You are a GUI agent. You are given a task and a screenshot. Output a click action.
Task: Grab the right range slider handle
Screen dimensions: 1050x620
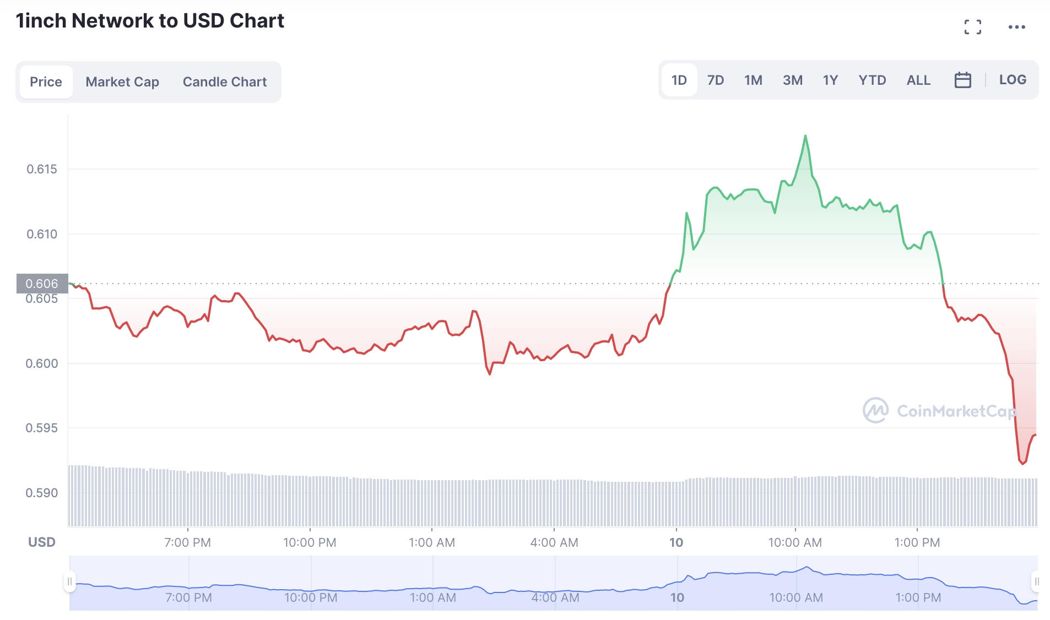(1036, 581)
